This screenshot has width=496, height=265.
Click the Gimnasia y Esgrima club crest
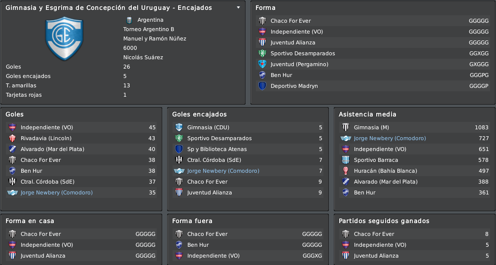(64, 38)
